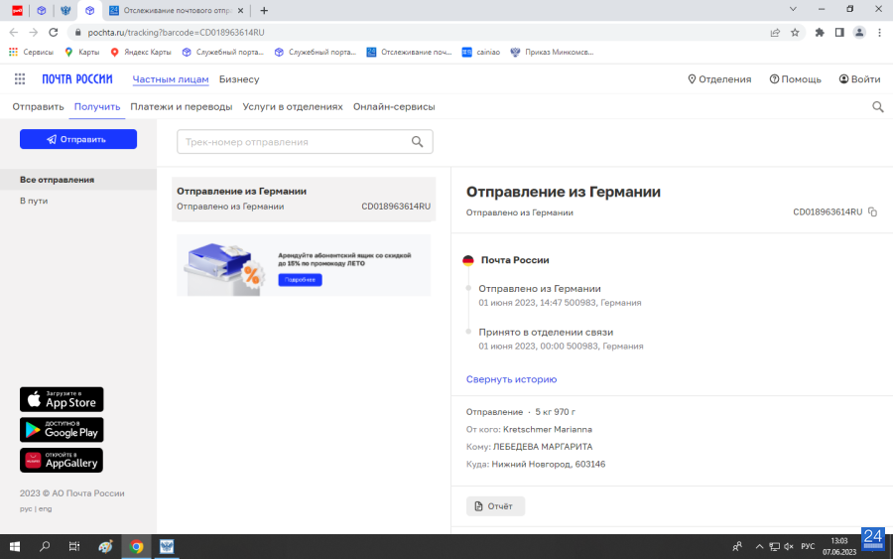The image size is (893, 559).
Task: Open Task View on taskbar
Action: pos(74,546)
